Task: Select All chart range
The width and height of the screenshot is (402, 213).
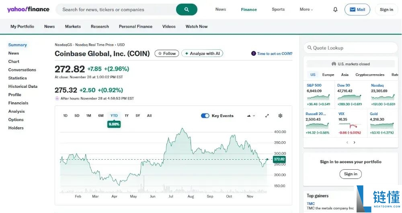Action: point(149,116)
